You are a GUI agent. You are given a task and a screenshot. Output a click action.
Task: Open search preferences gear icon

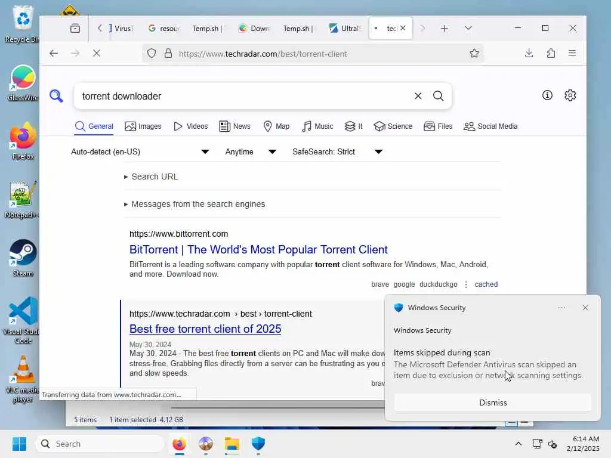click(570, 95)
